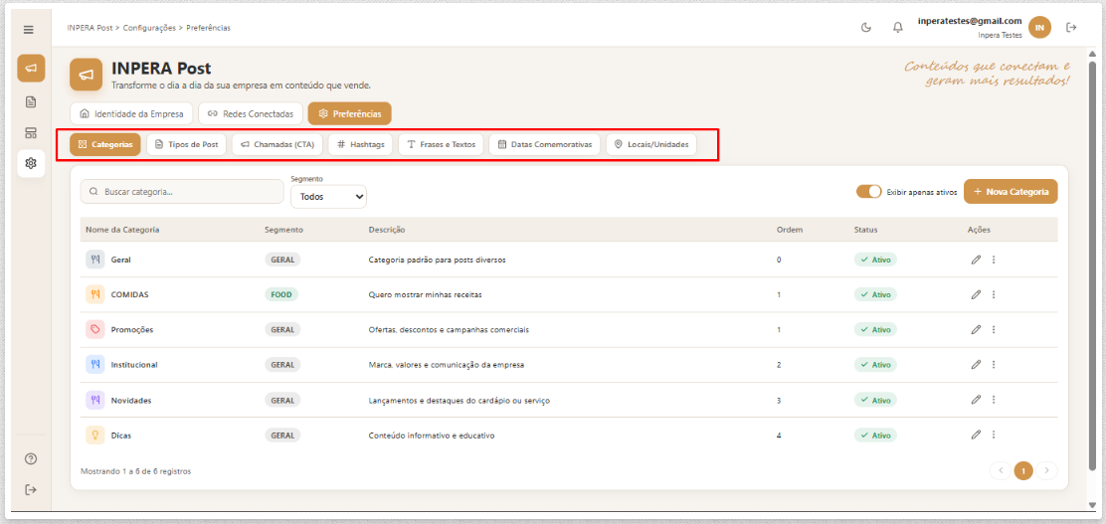1106x524 pixels.
Task: Select the Preferências tab
Action: point(350,113)
